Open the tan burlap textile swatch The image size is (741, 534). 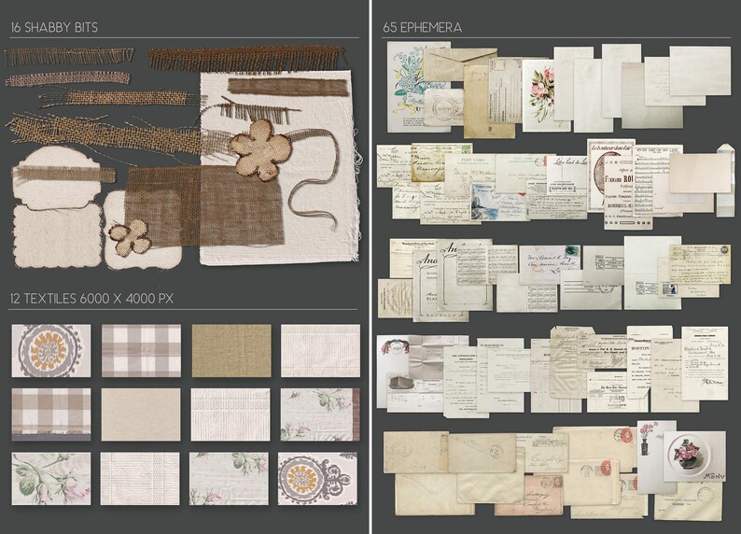point(231,351)
